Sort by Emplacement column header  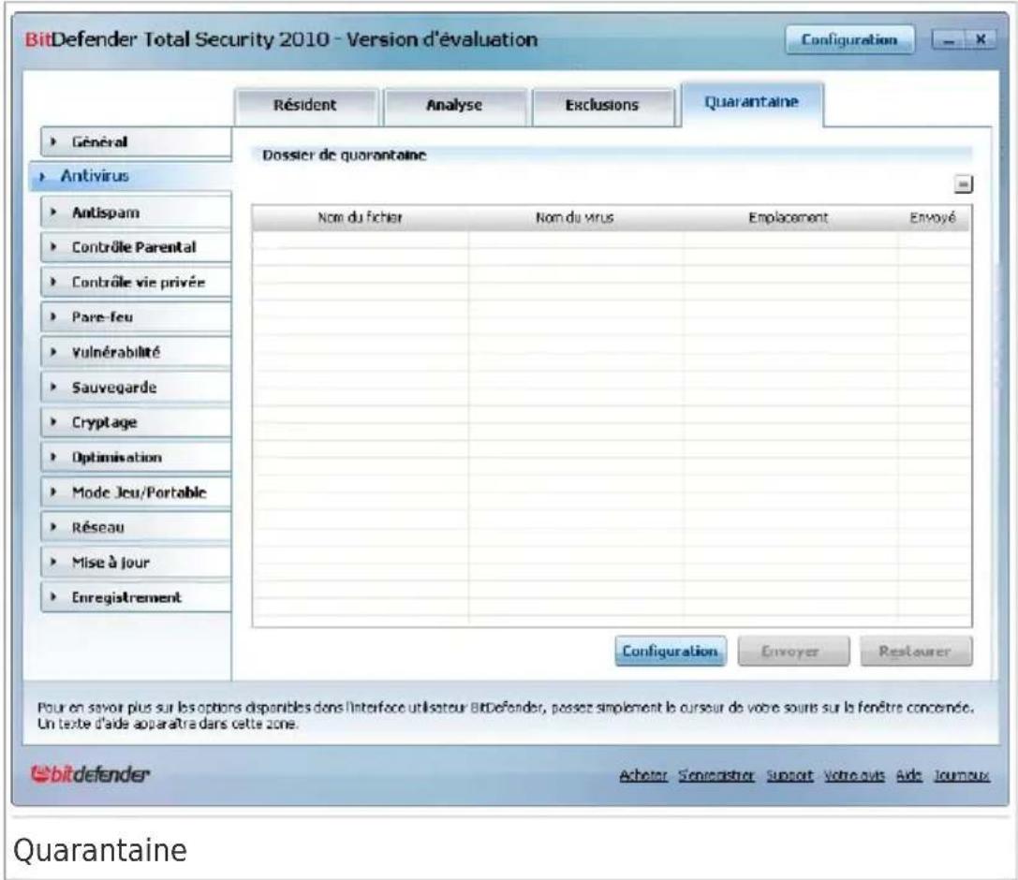click(789, 218)
